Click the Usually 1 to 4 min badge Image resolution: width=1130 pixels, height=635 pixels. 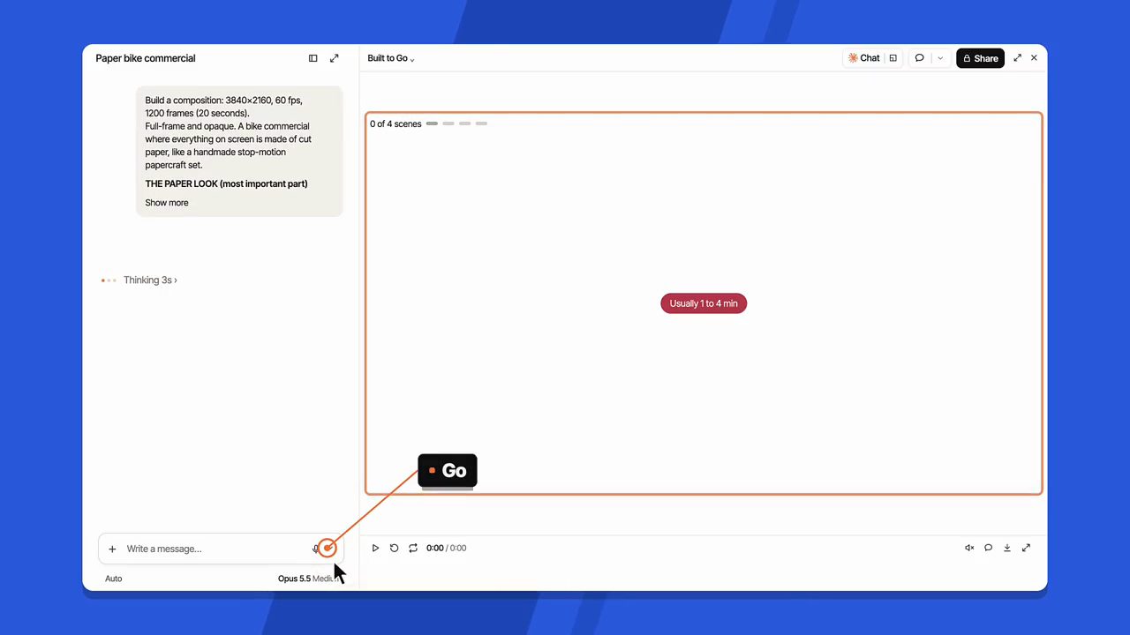click(704, 303)
